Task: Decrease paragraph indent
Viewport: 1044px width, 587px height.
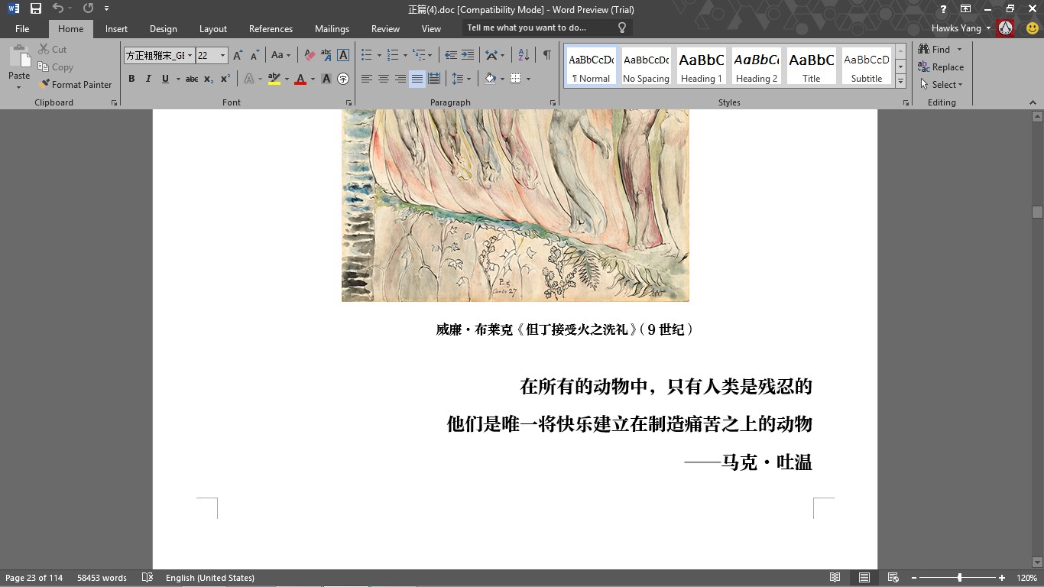Action: pos(451,55)
